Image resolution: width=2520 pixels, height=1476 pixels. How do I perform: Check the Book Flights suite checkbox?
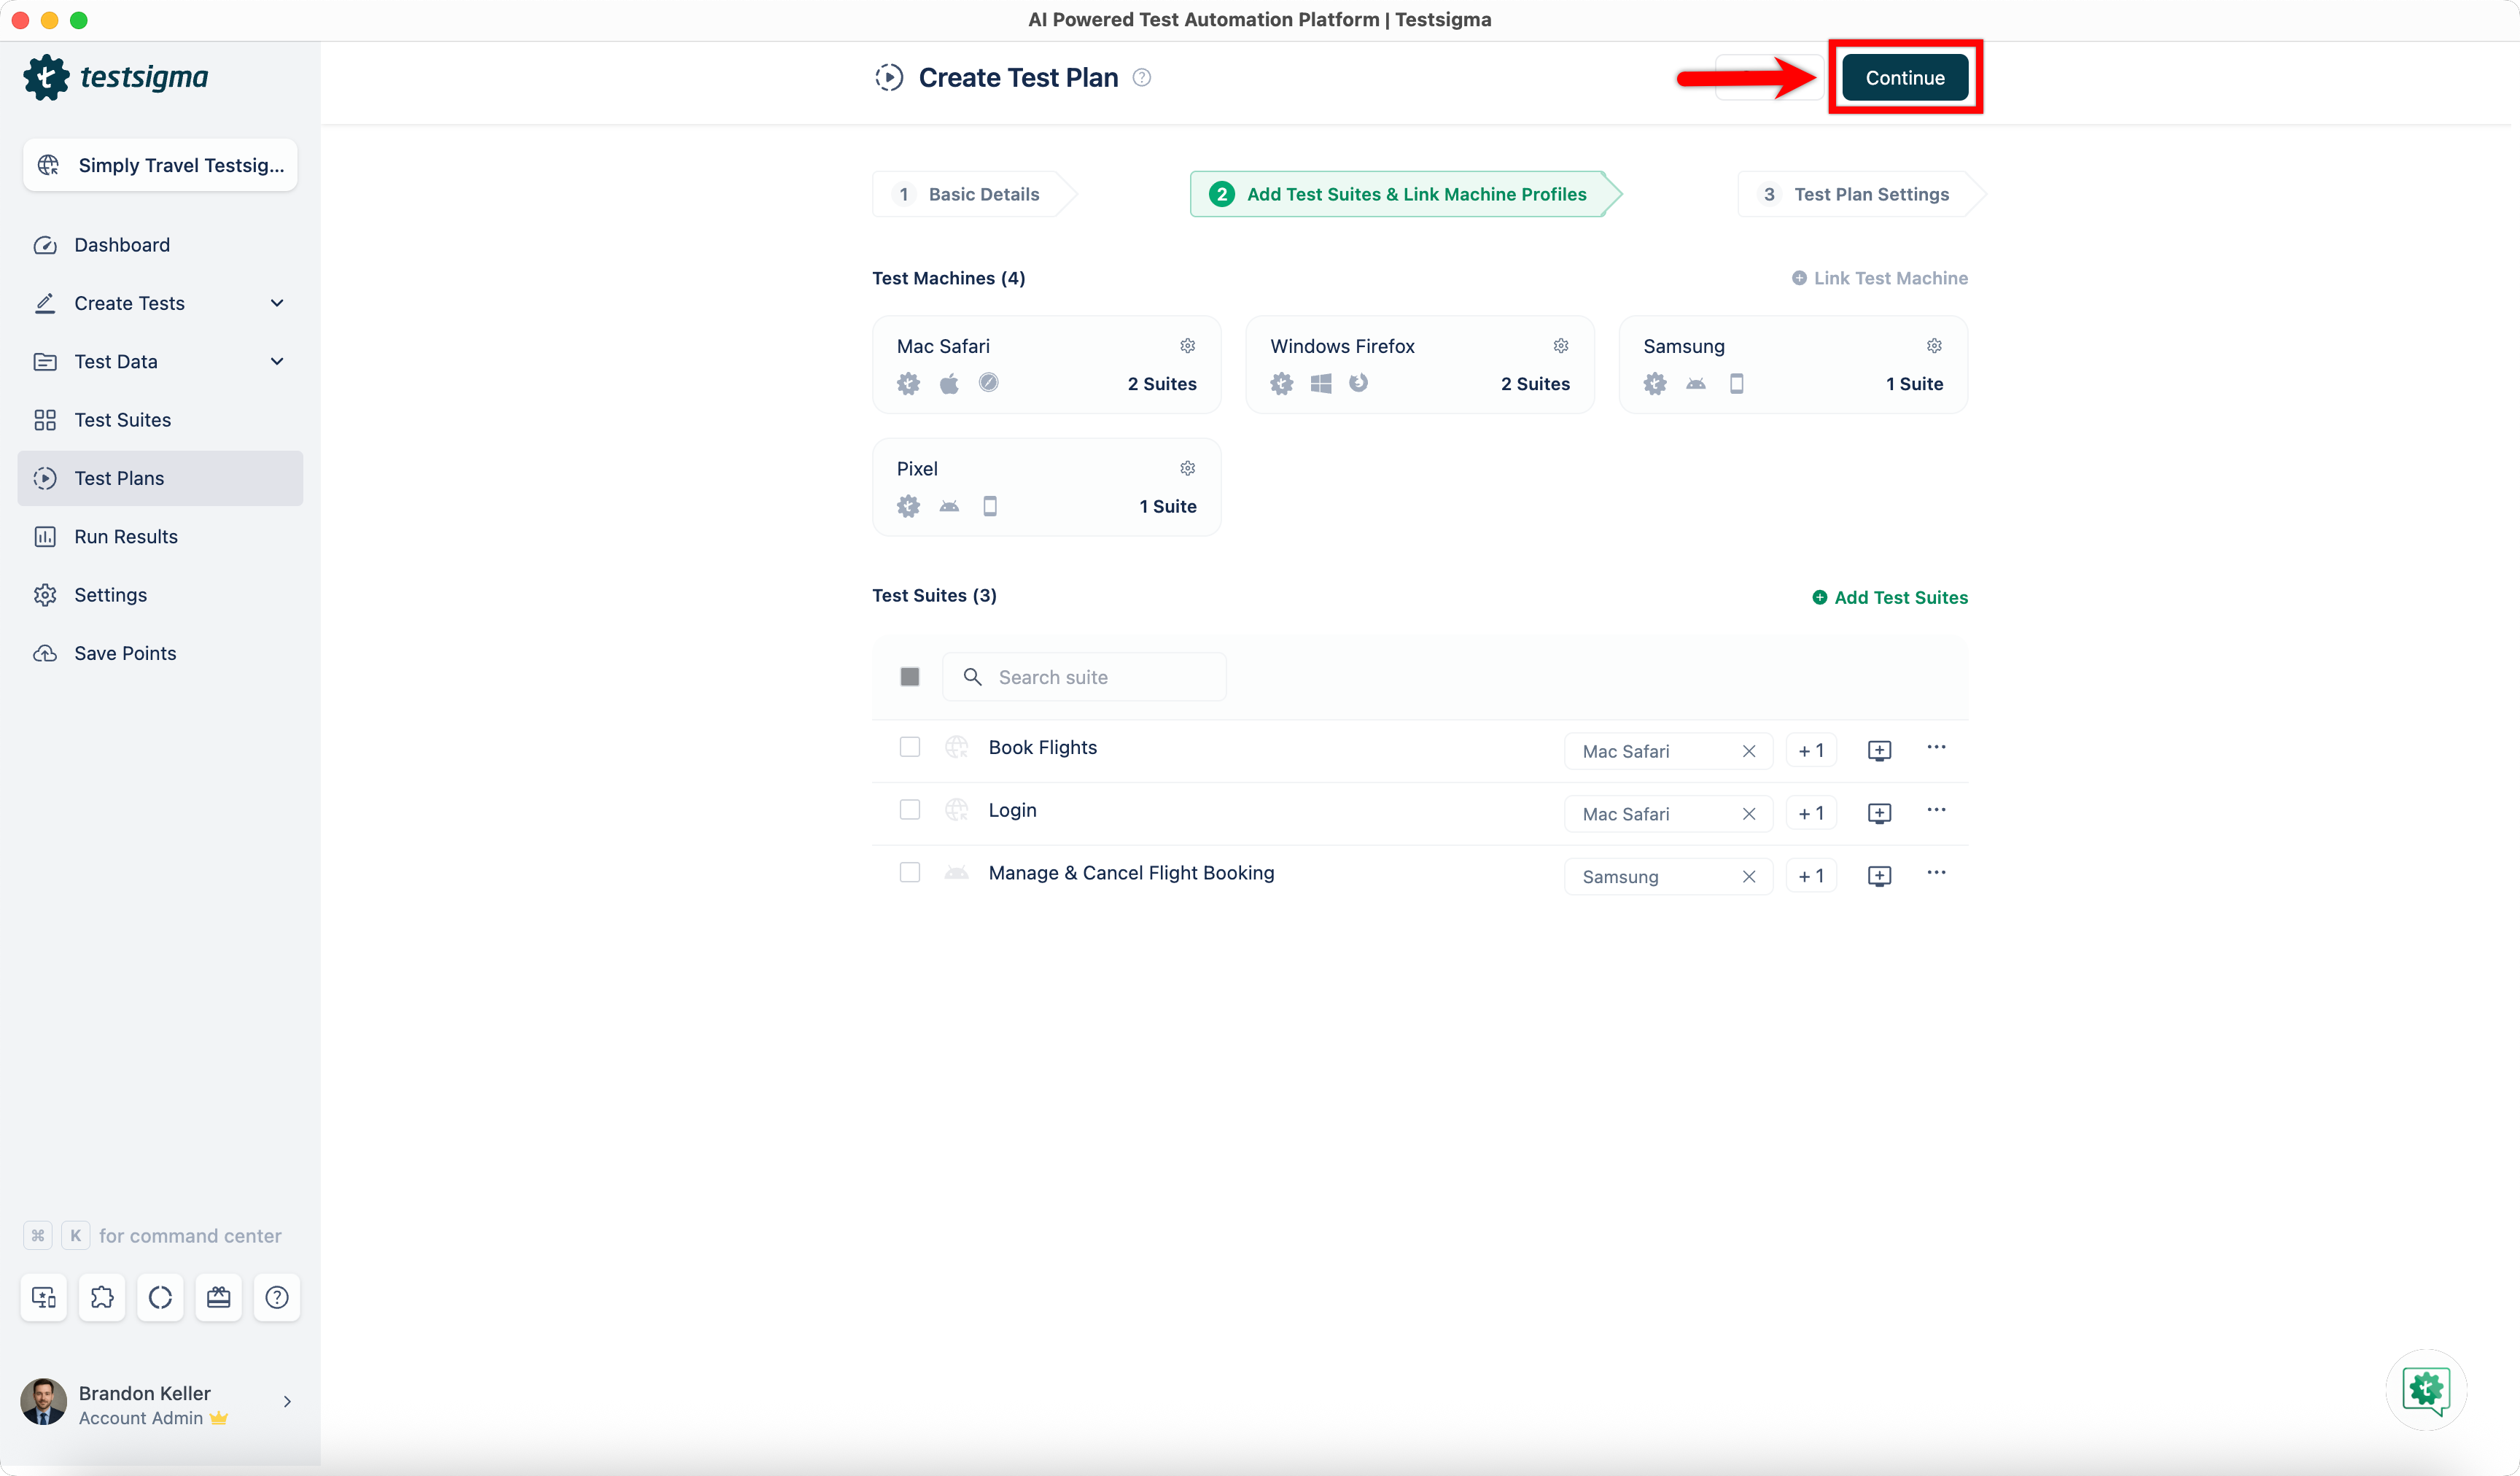(x=909, y=747)
